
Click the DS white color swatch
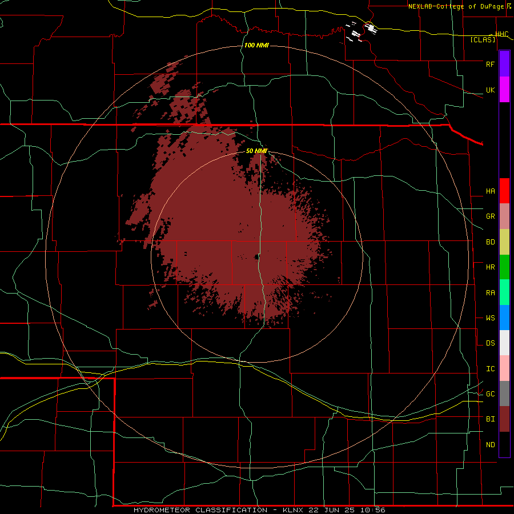tap(504, 343)
